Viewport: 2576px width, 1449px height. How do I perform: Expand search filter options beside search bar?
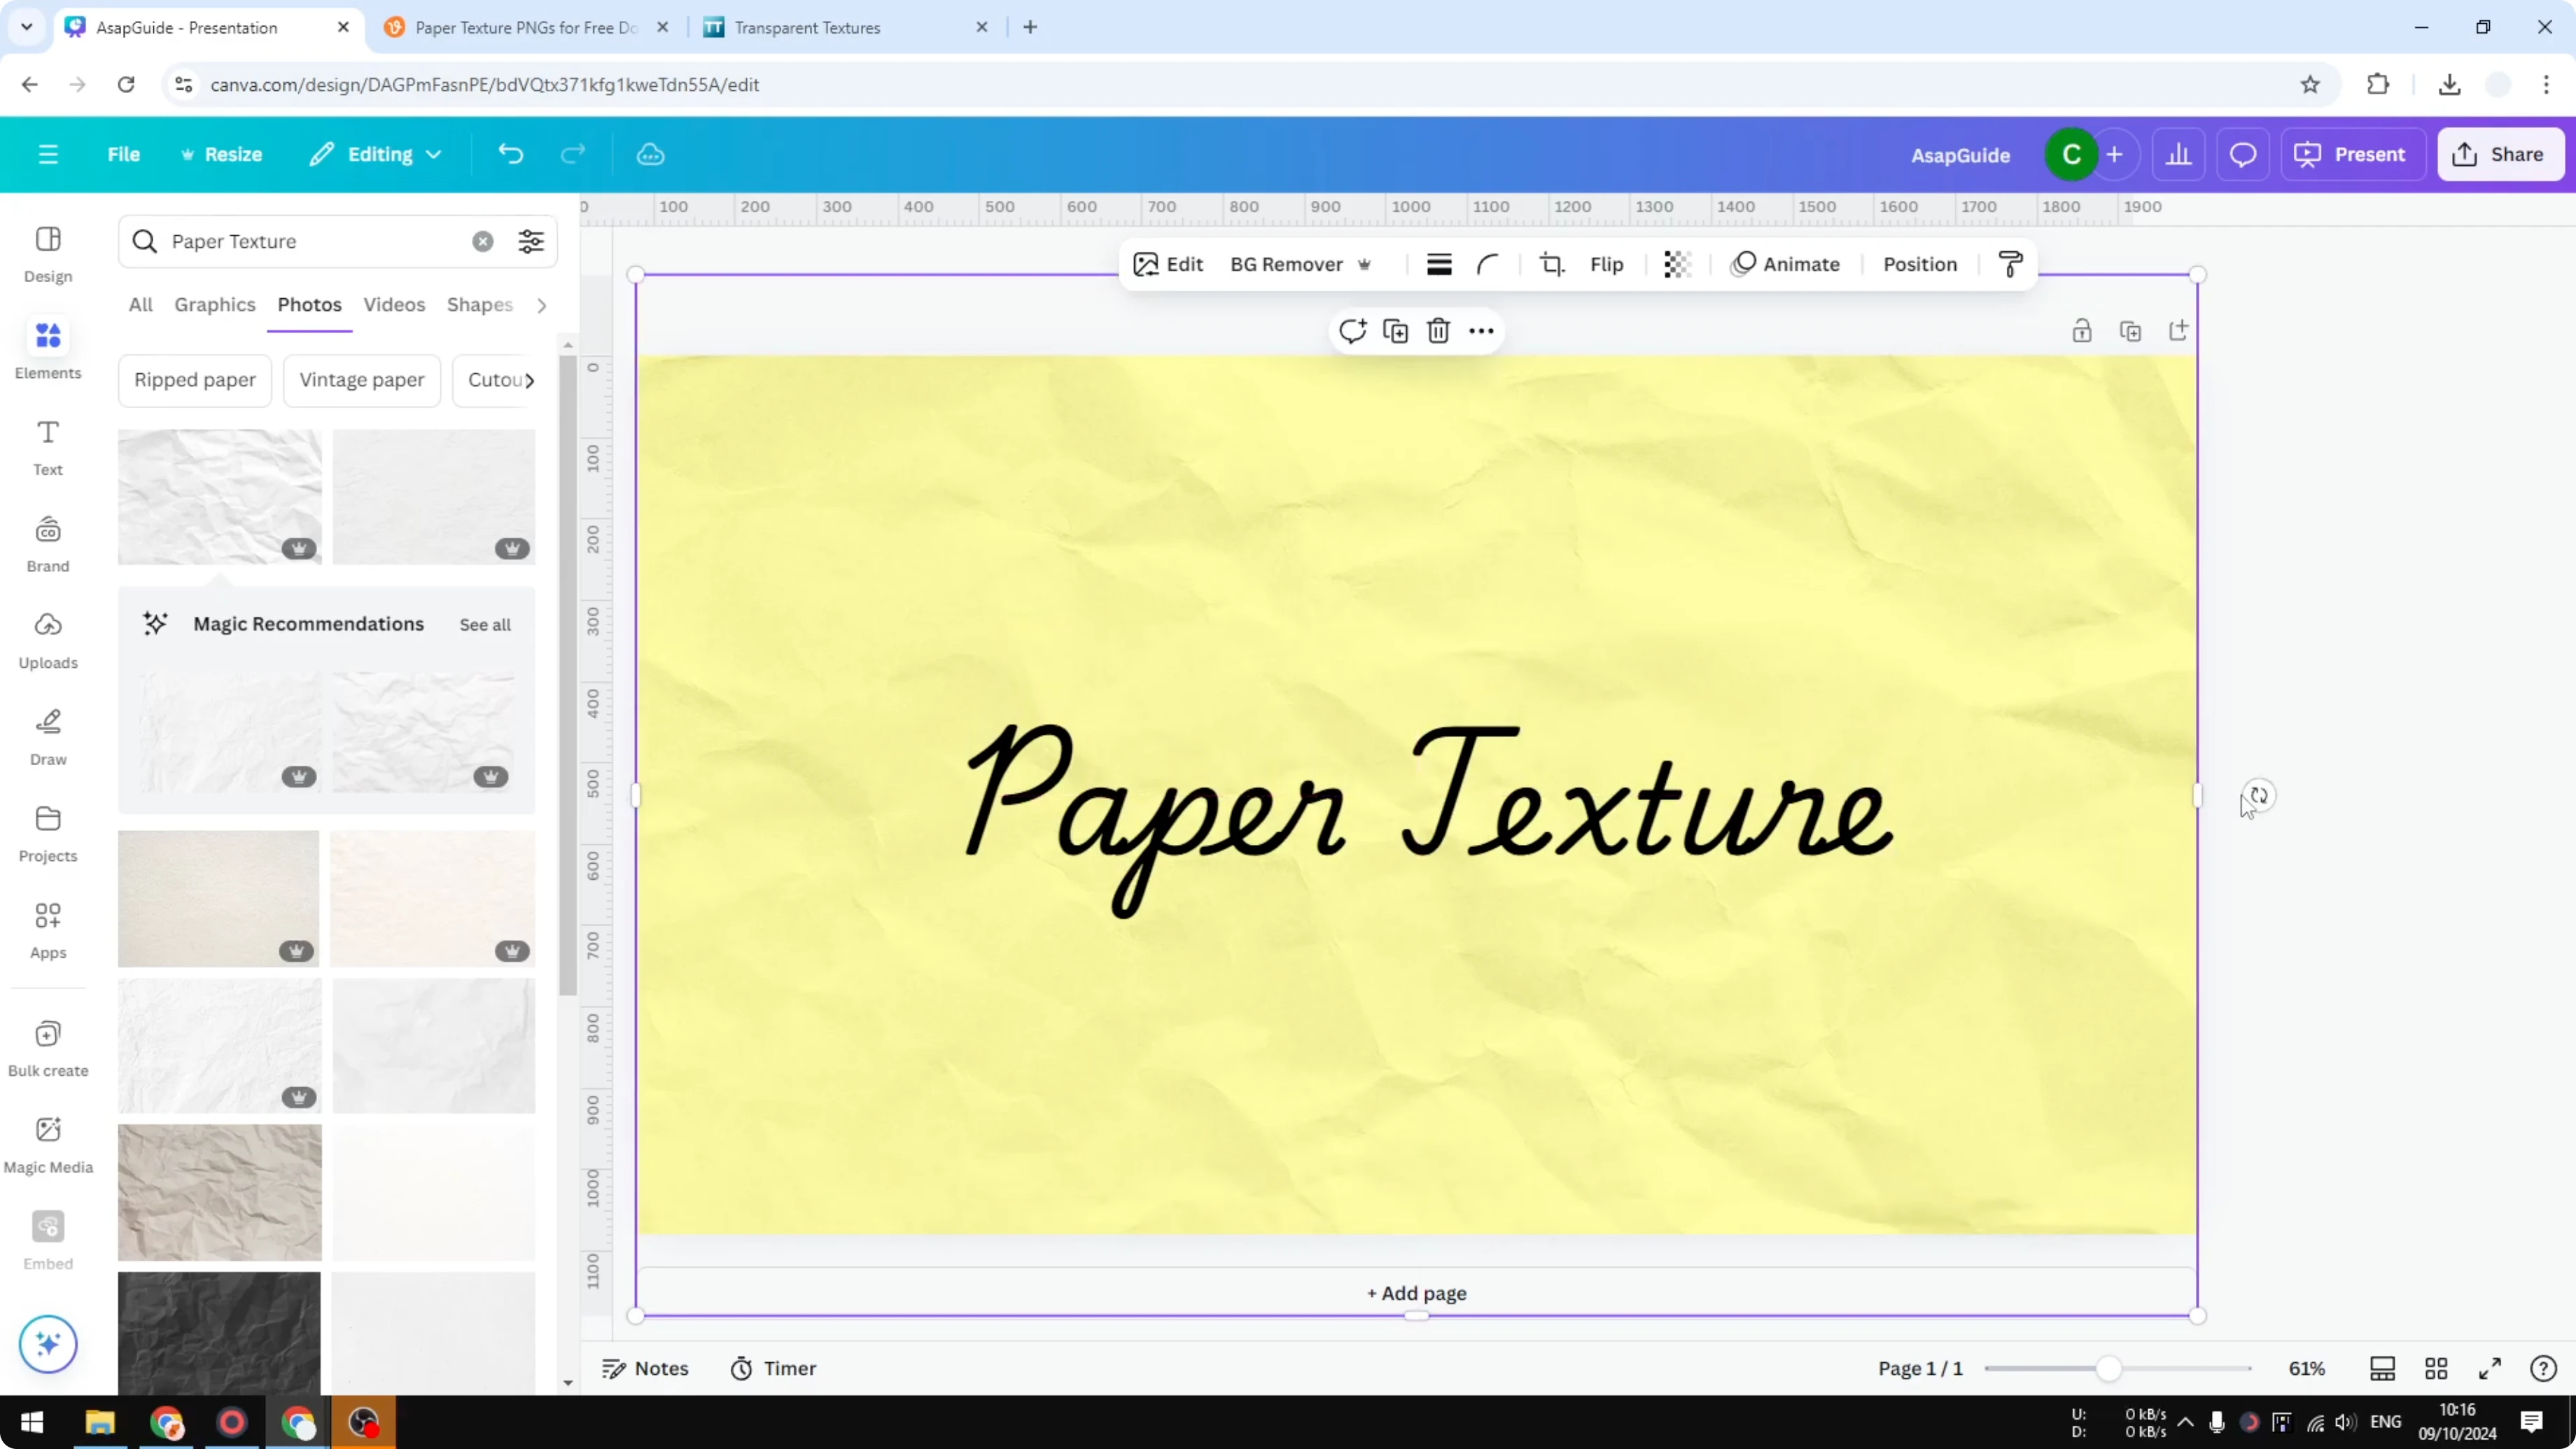[531, 241]
